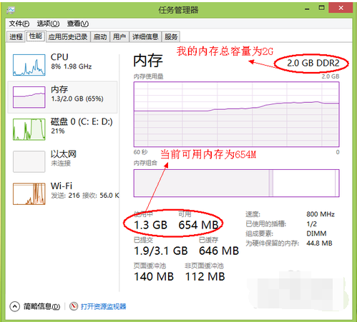This screenshot has height=322, width=357.
Task: Click the Task Manager title bar icon
Action: (x=11, y=10)
